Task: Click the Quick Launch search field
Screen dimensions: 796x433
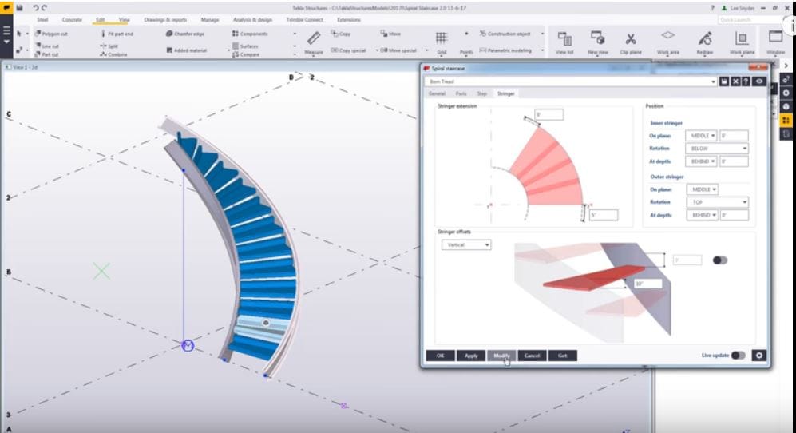Action: pos(750,19)
